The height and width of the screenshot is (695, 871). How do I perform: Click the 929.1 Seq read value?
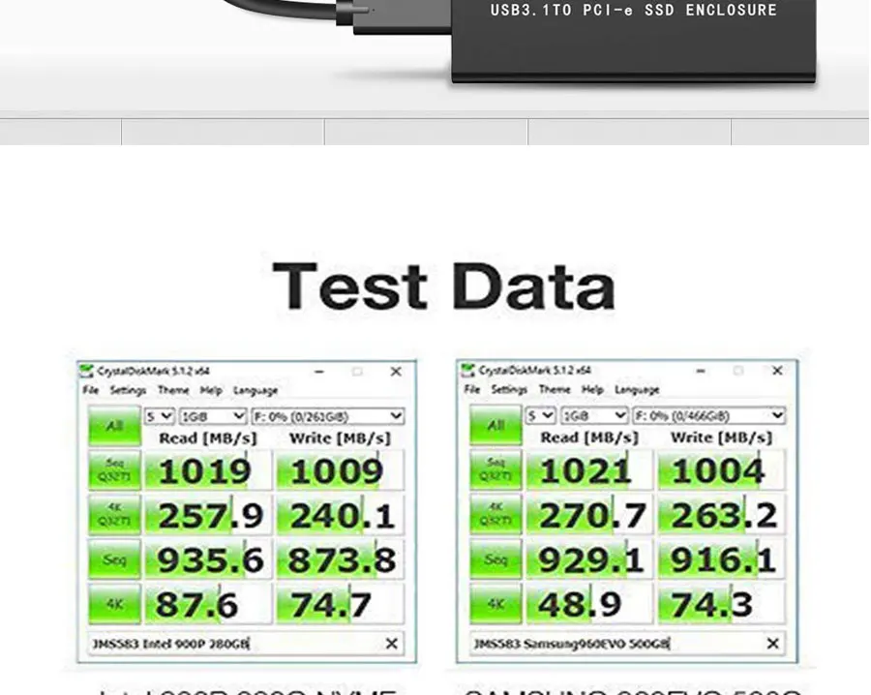pyautogui.click(x=589, y=559)
